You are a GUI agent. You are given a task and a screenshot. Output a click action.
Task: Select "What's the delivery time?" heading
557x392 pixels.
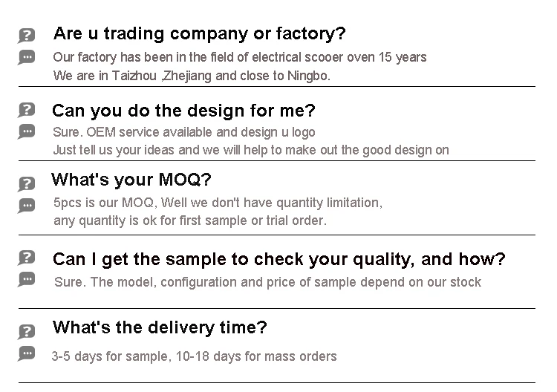pos(160,328)
